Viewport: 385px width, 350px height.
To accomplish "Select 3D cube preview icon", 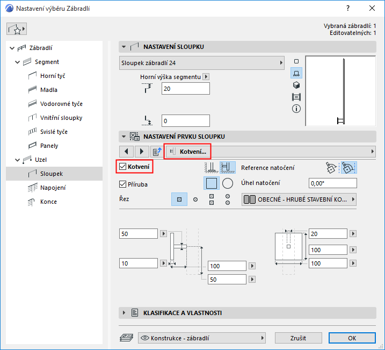I will pyautogui.click(x=296, y=85).
